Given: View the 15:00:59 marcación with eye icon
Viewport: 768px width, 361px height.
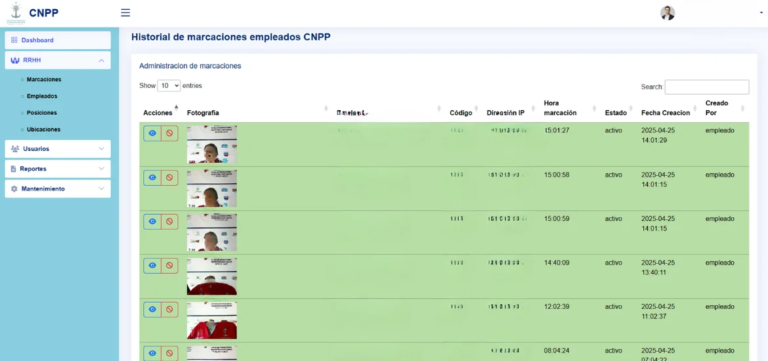Looking at the screenshot, I should (152, 221).
